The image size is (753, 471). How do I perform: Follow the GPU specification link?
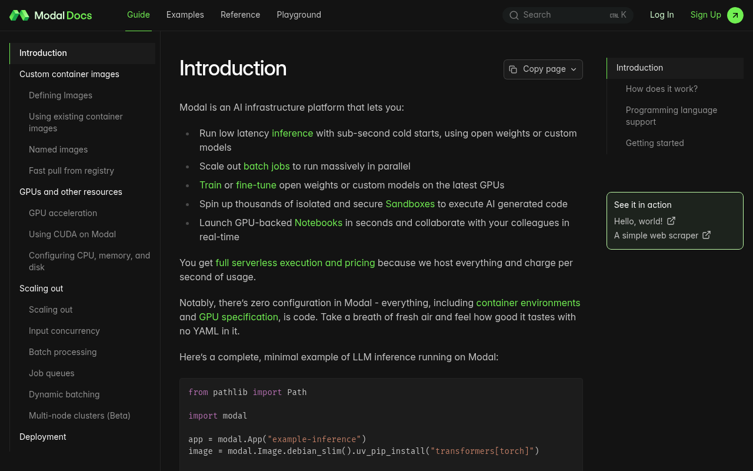[238, 317]
